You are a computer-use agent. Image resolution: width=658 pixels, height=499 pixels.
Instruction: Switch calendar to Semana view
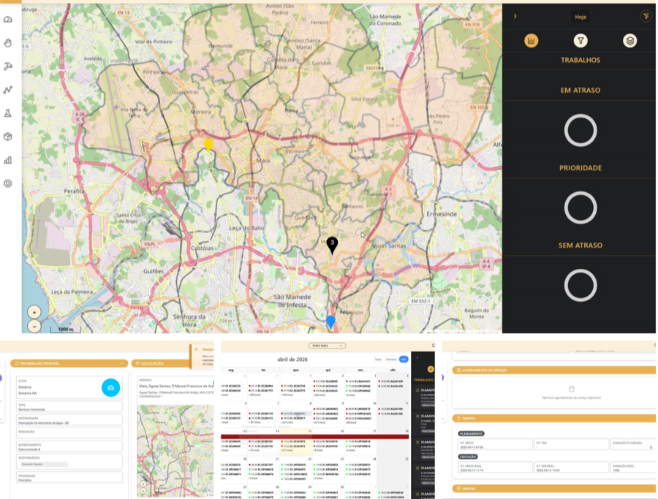click(x=390, y=359)
